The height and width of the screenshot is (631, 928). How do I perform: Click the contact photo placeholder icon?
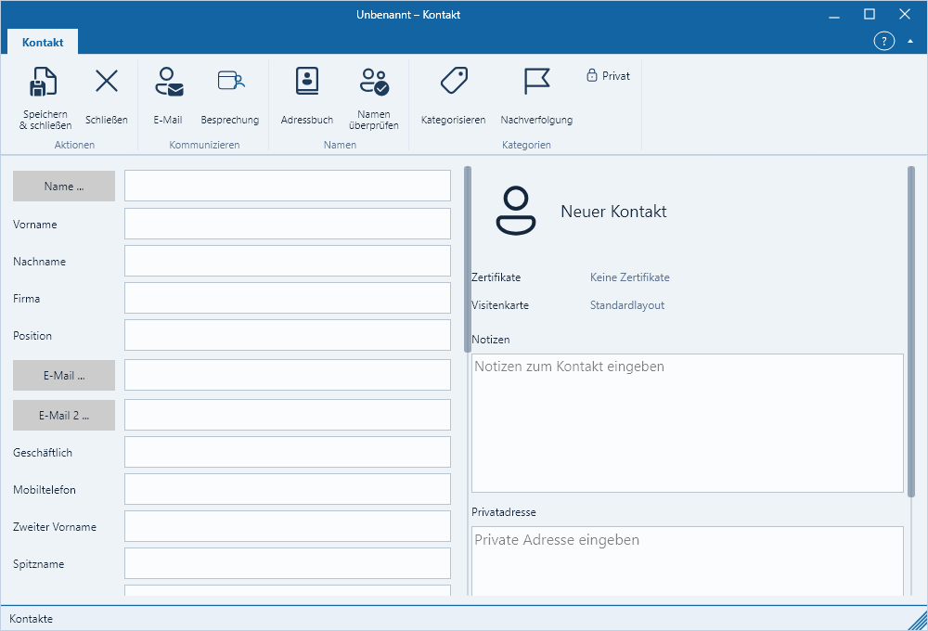(515, 211)
